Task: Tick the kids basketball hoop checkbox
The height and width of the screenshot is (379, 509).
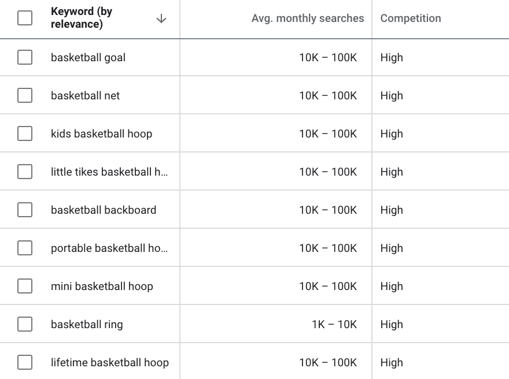Action: tap(25, 133)
